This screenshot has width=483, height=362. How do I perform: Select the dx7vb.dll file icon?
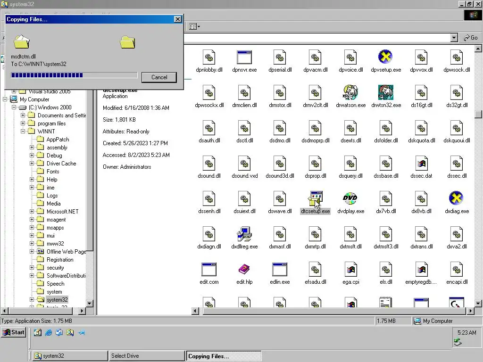point(386,198)
